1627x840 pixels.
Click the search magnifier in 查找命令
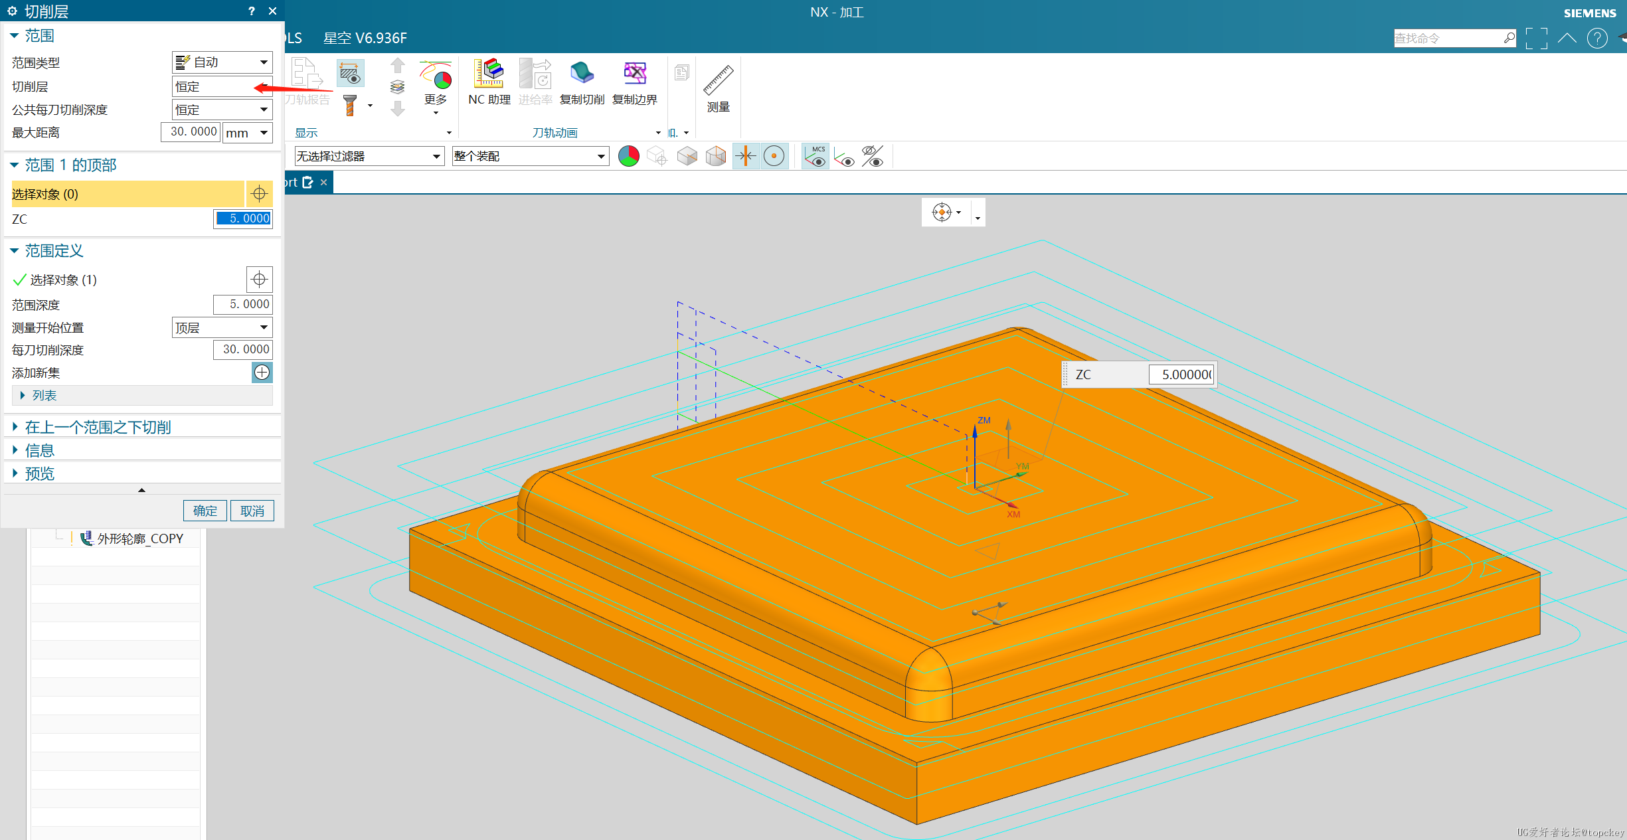point(1509,38)
